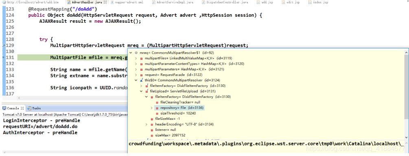Click the mreq variable circle icon

pos(136,52)
